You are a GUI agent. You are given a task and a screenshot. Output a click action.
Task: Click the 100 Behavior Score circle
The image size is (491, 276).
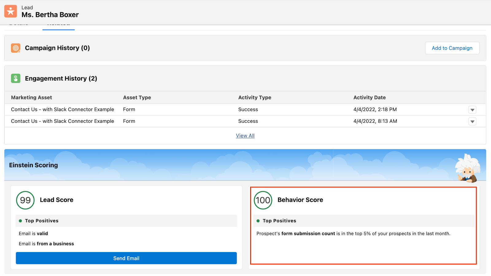point(263,200)
